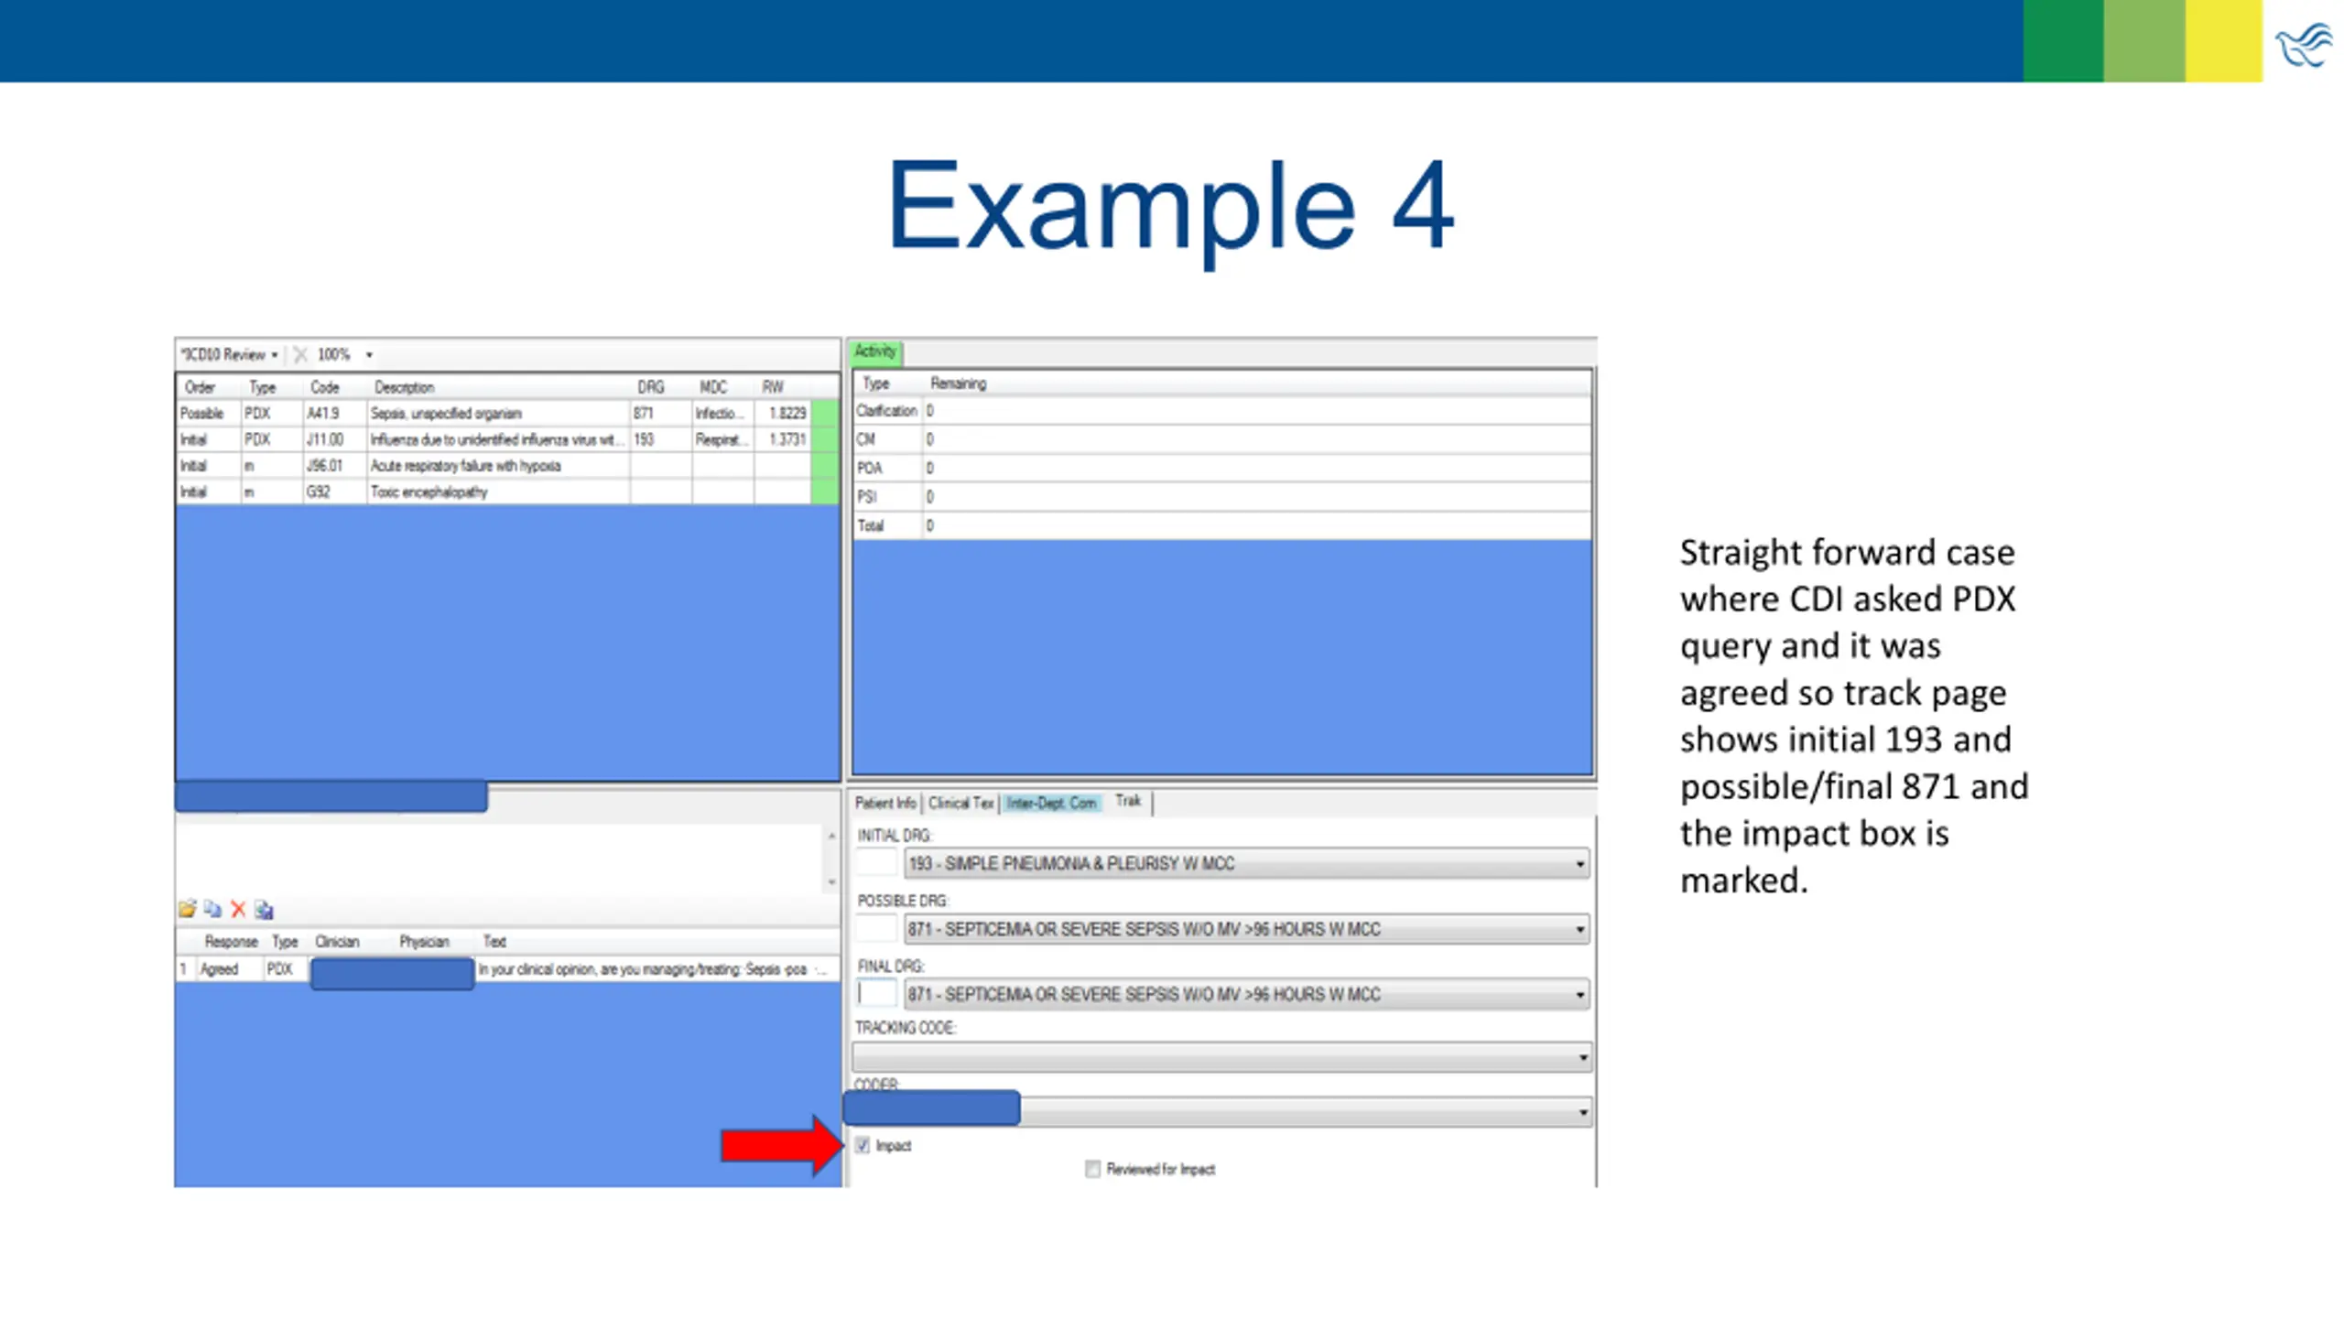Click the Activity tab
The width and height of the screenshot is (2344, 1318).
[875, 351]
